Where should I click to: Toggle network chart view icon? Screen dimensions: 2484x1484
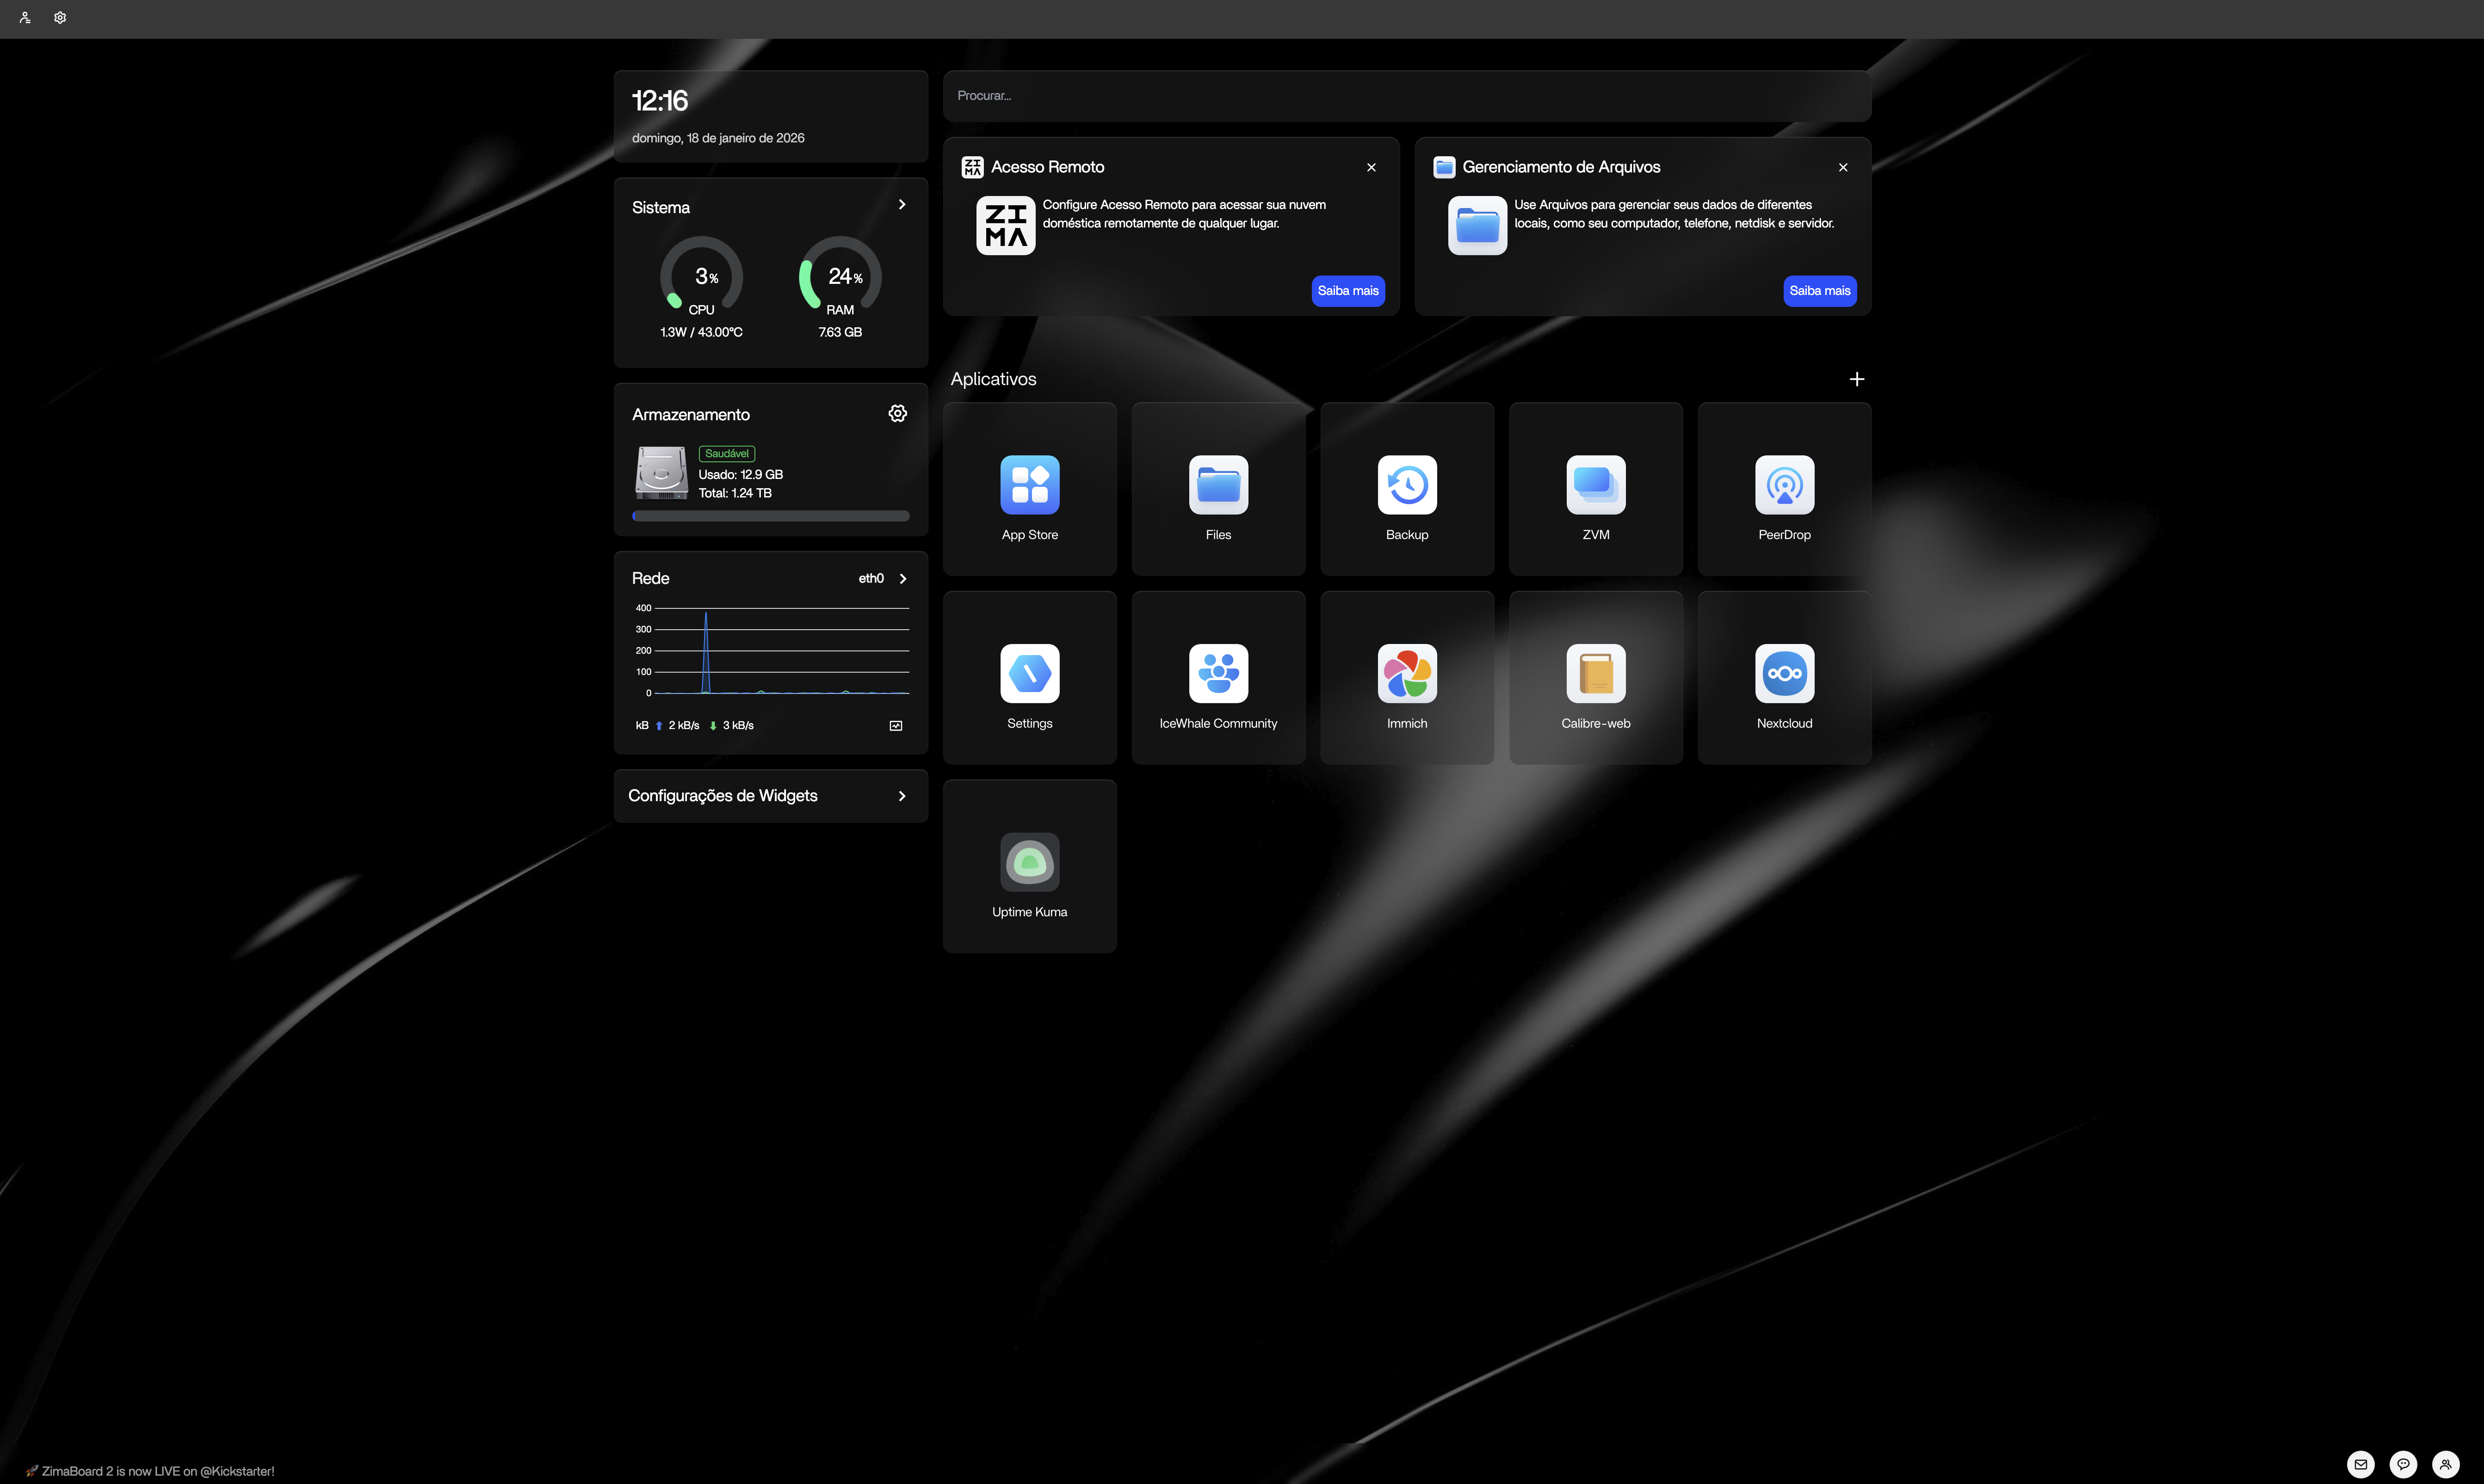(x=896, y=726)
